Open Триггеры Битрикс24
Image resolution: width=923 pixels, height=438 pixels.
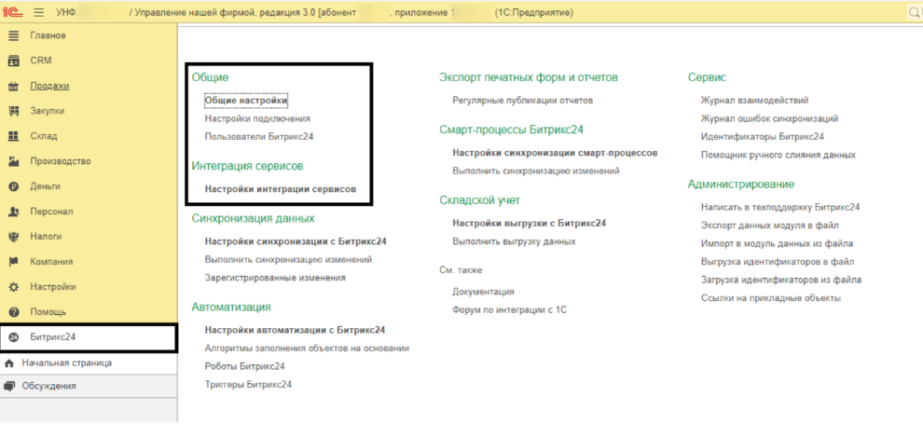pos(248,385)
